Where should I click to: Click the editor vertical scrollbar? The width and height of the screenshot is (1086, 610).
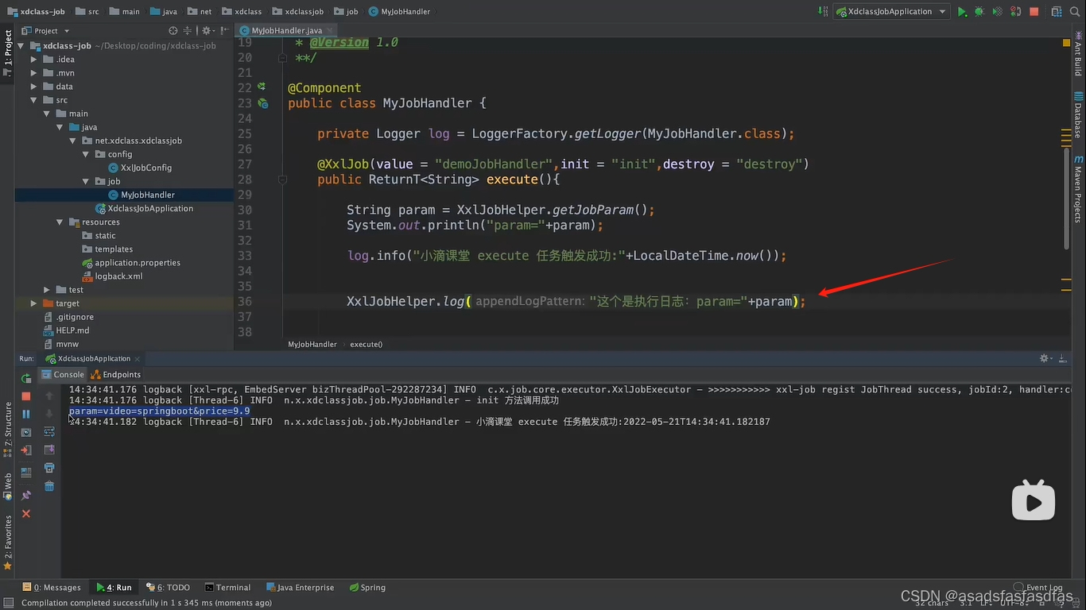point(1067,199)
